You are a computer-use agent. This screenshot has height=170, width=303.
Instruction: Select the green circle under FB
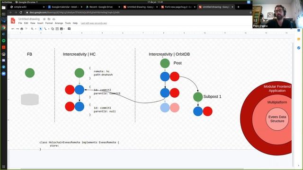tap(30, 73)
